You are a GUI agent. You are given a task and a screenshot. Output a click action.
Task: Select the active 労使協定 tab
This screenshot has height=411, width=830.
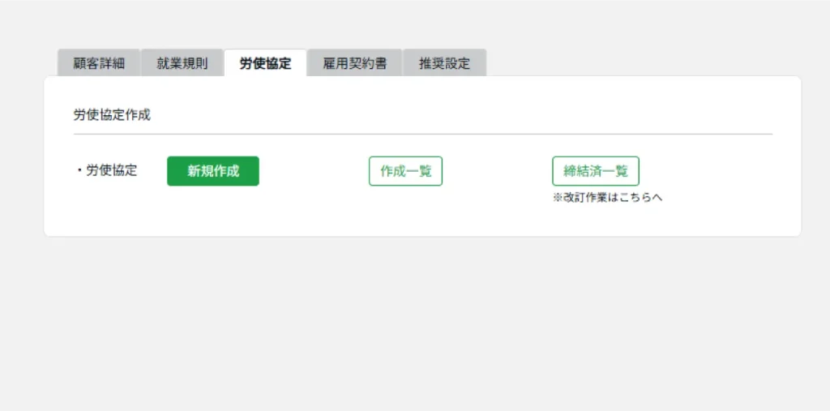[265, 63]
